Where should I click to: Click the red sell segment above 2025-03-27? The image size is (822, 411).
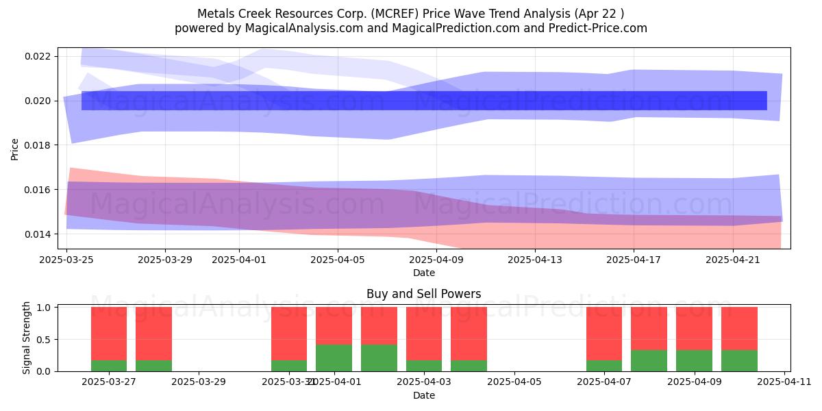109,334
